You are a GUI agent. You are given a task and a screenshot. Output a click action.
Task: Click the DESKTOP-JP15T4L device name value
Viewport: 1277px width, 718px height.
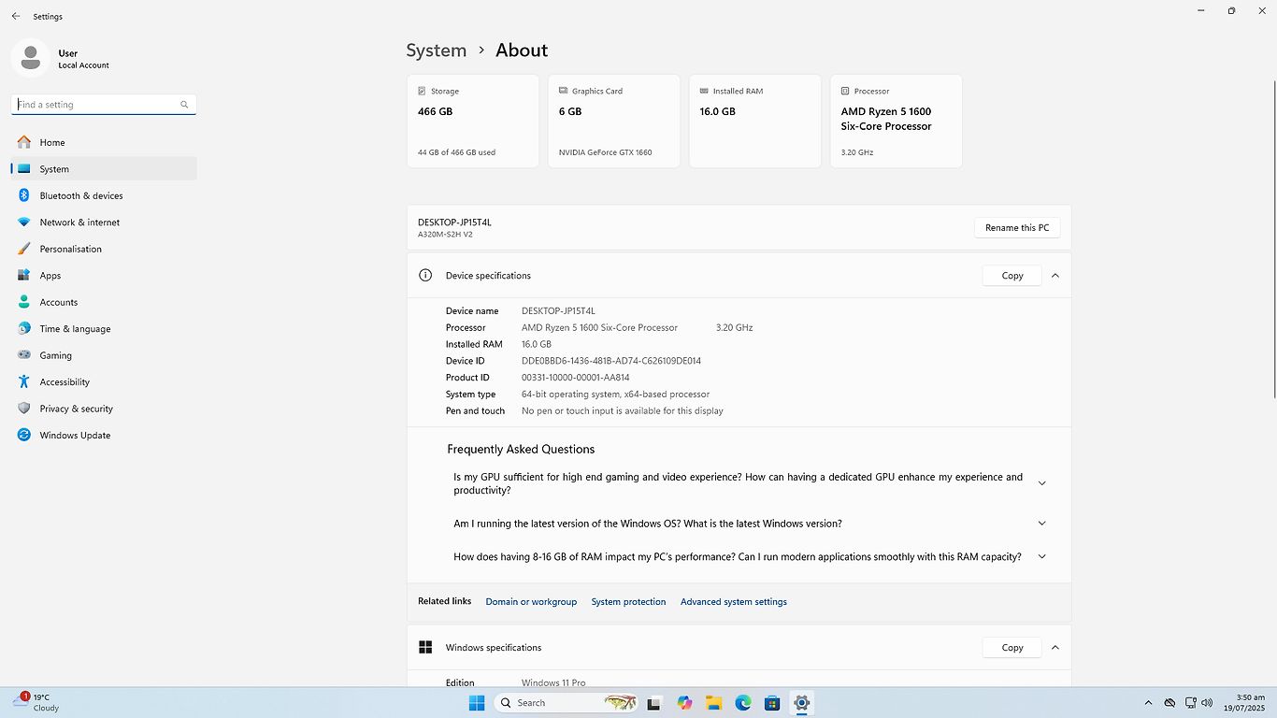click(x=558, y=310)
